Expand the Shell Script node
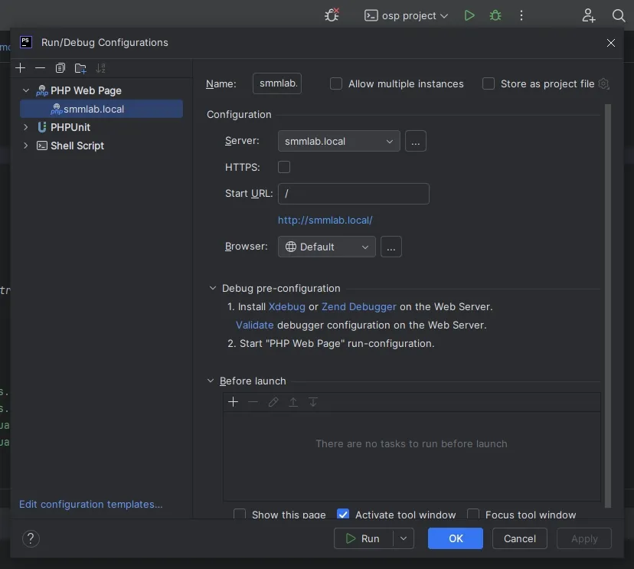Image resolution: width=634 pixels, height=569 pixels. coord(26,146)
